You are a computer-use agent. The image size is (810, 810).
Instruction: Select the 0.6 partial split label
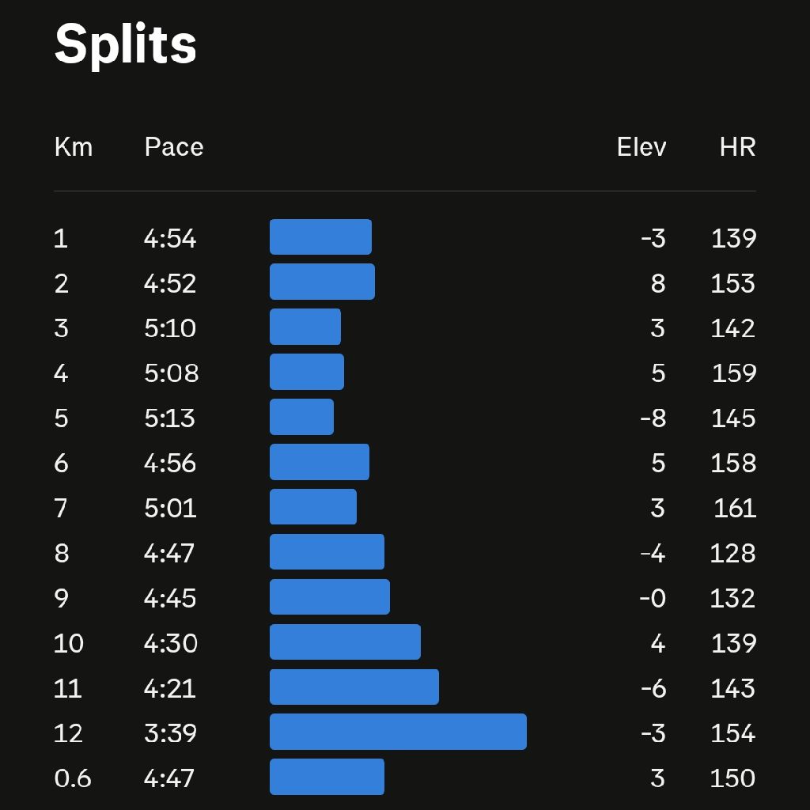pos(73,778)
